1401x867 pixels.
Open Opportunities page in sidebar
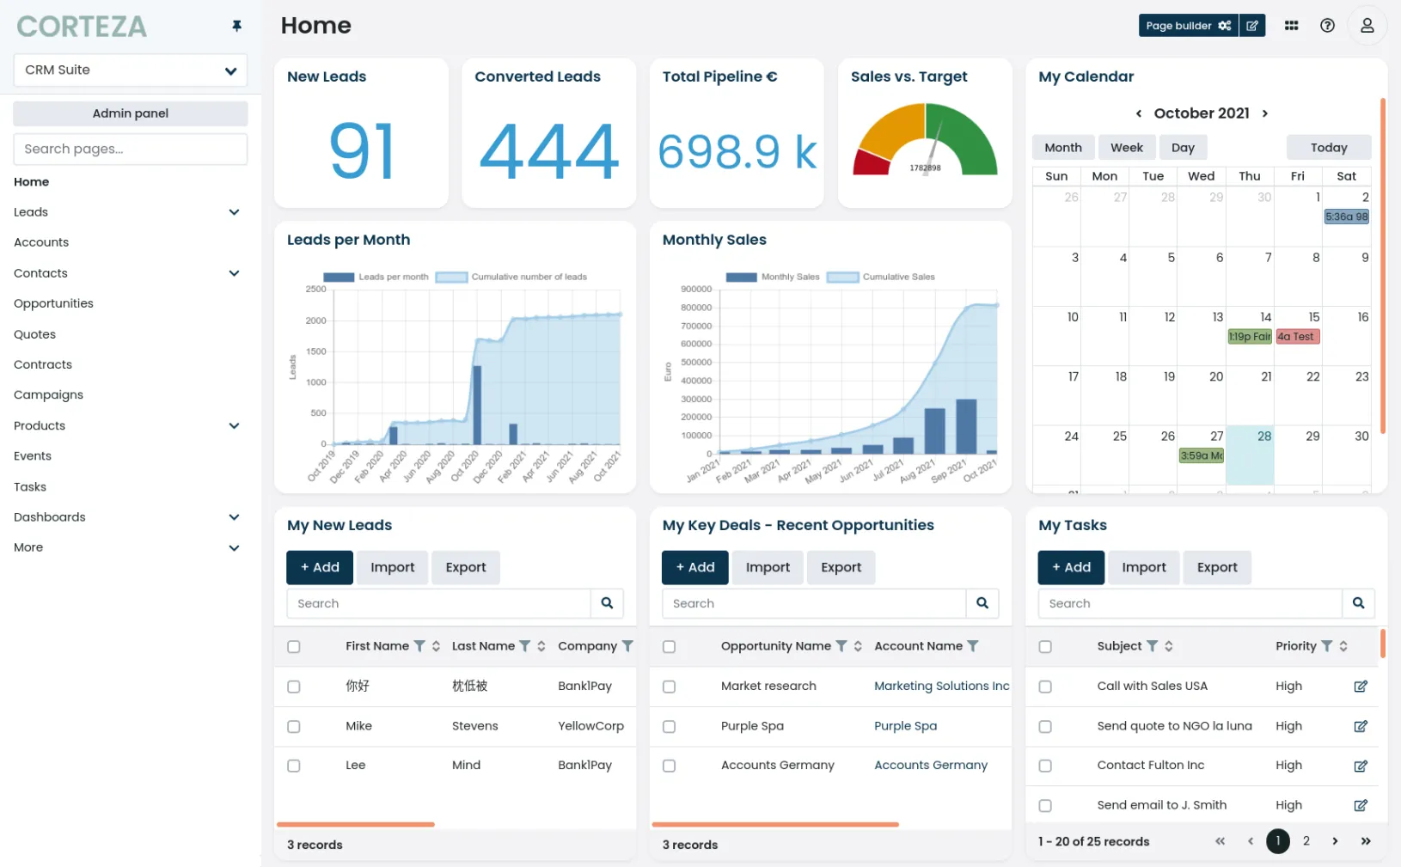coord(53,303)
